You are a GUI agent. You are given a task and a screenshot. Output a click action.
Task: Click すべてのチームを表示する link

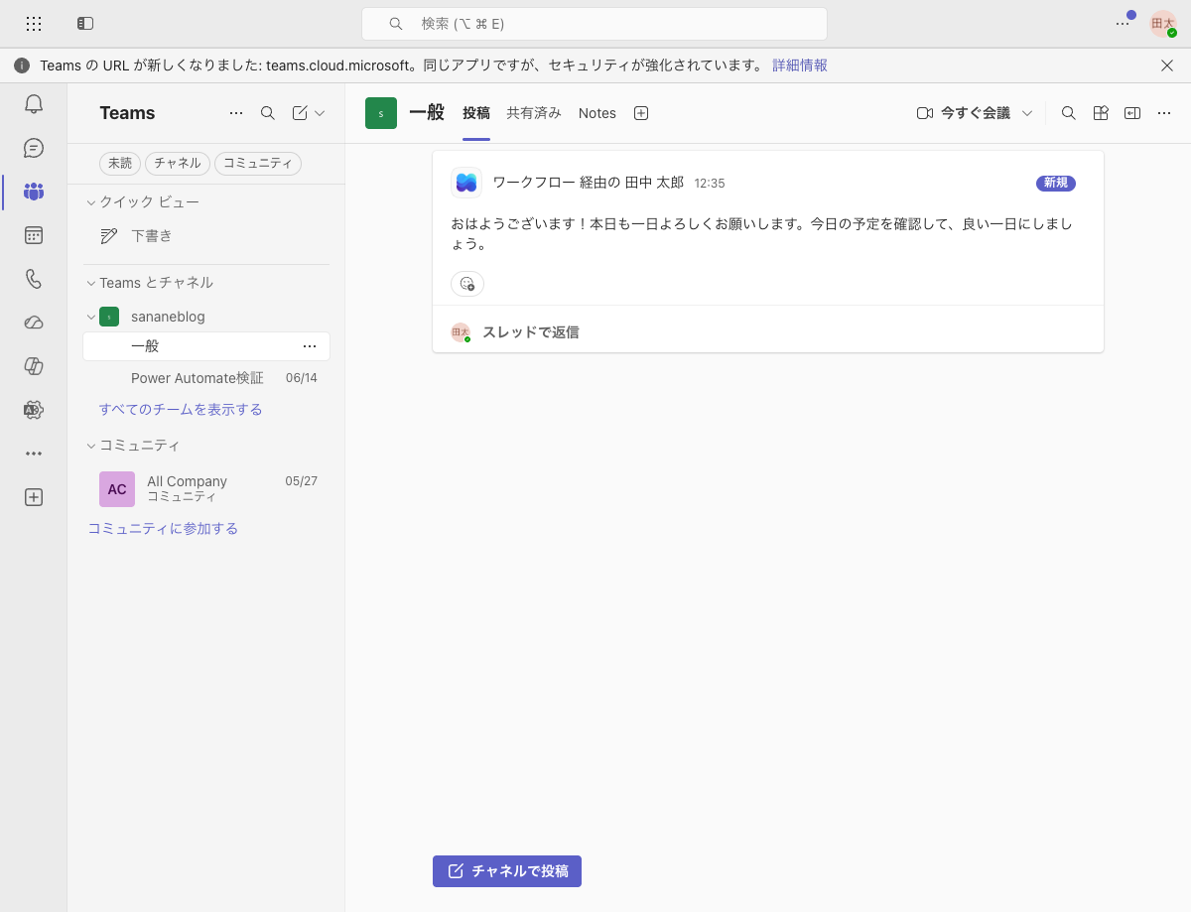pos(181,409)
